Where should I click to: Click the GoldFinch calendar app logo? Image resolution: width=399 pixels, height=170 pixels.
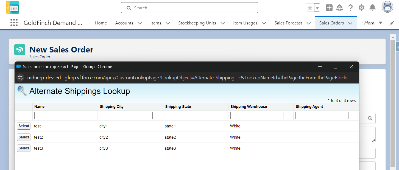(13, 7)
